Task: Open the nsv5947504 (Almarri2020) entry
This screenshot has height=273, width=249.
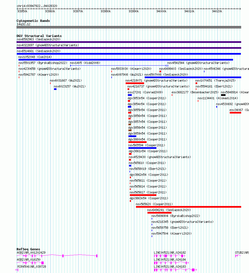Action: click(172, 234)
